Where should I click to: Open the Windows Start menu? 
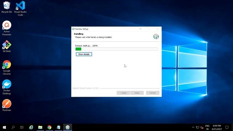[x=4, y=127]
